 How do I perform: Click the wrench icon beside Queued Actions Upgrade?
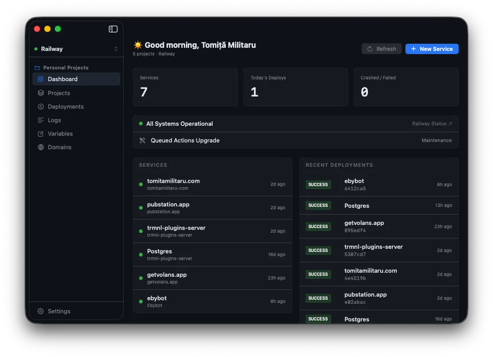[141, 140]
